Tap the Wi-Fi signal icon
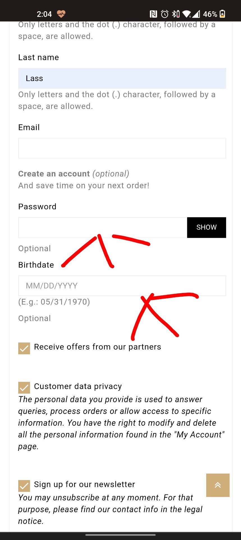Screen dimensions: 241x540 (186, 14)
